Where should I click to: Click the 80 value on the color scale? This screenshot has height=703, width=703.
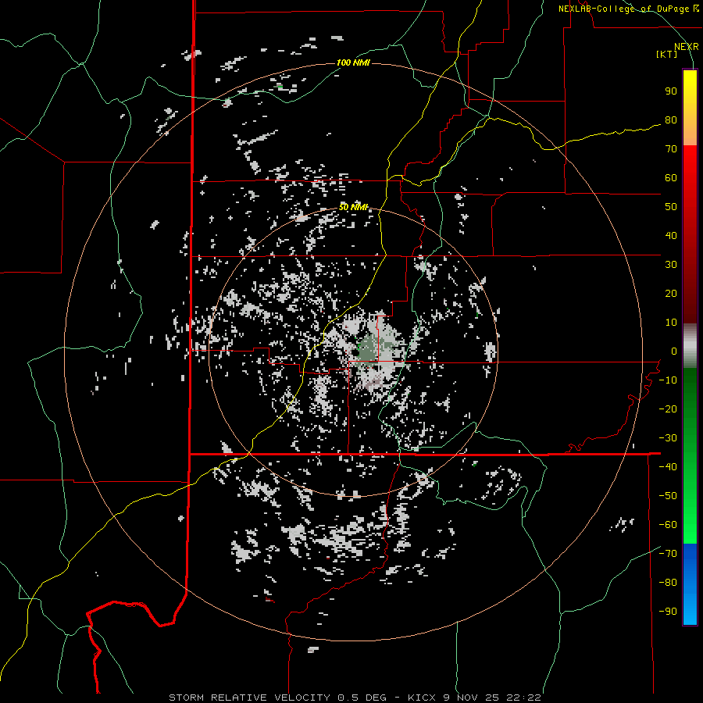point(671,120)
